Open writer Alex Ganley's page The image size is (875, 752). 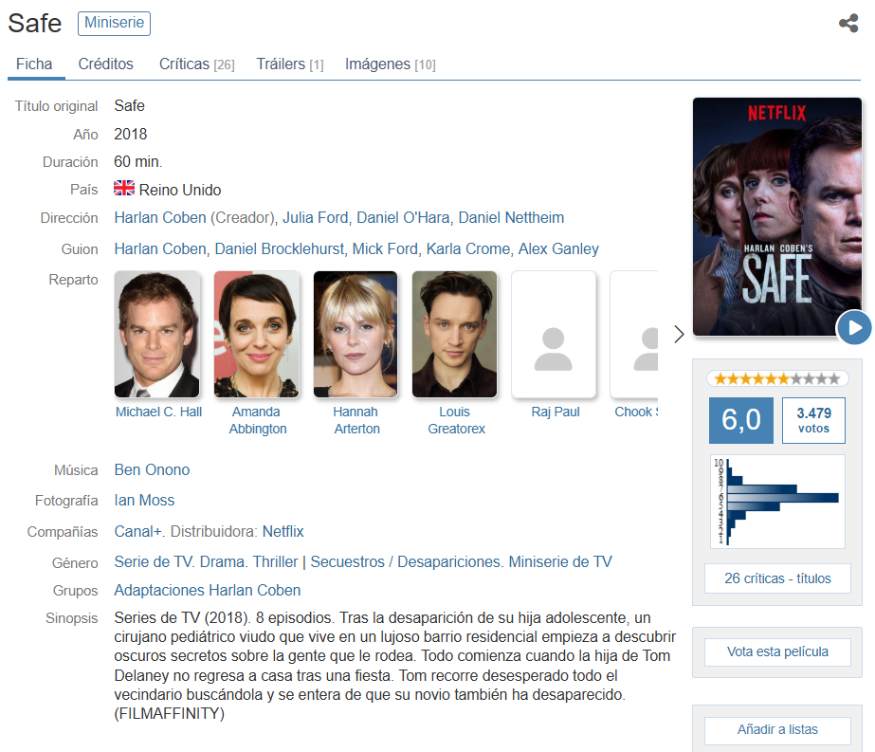(x=558, y=249)
